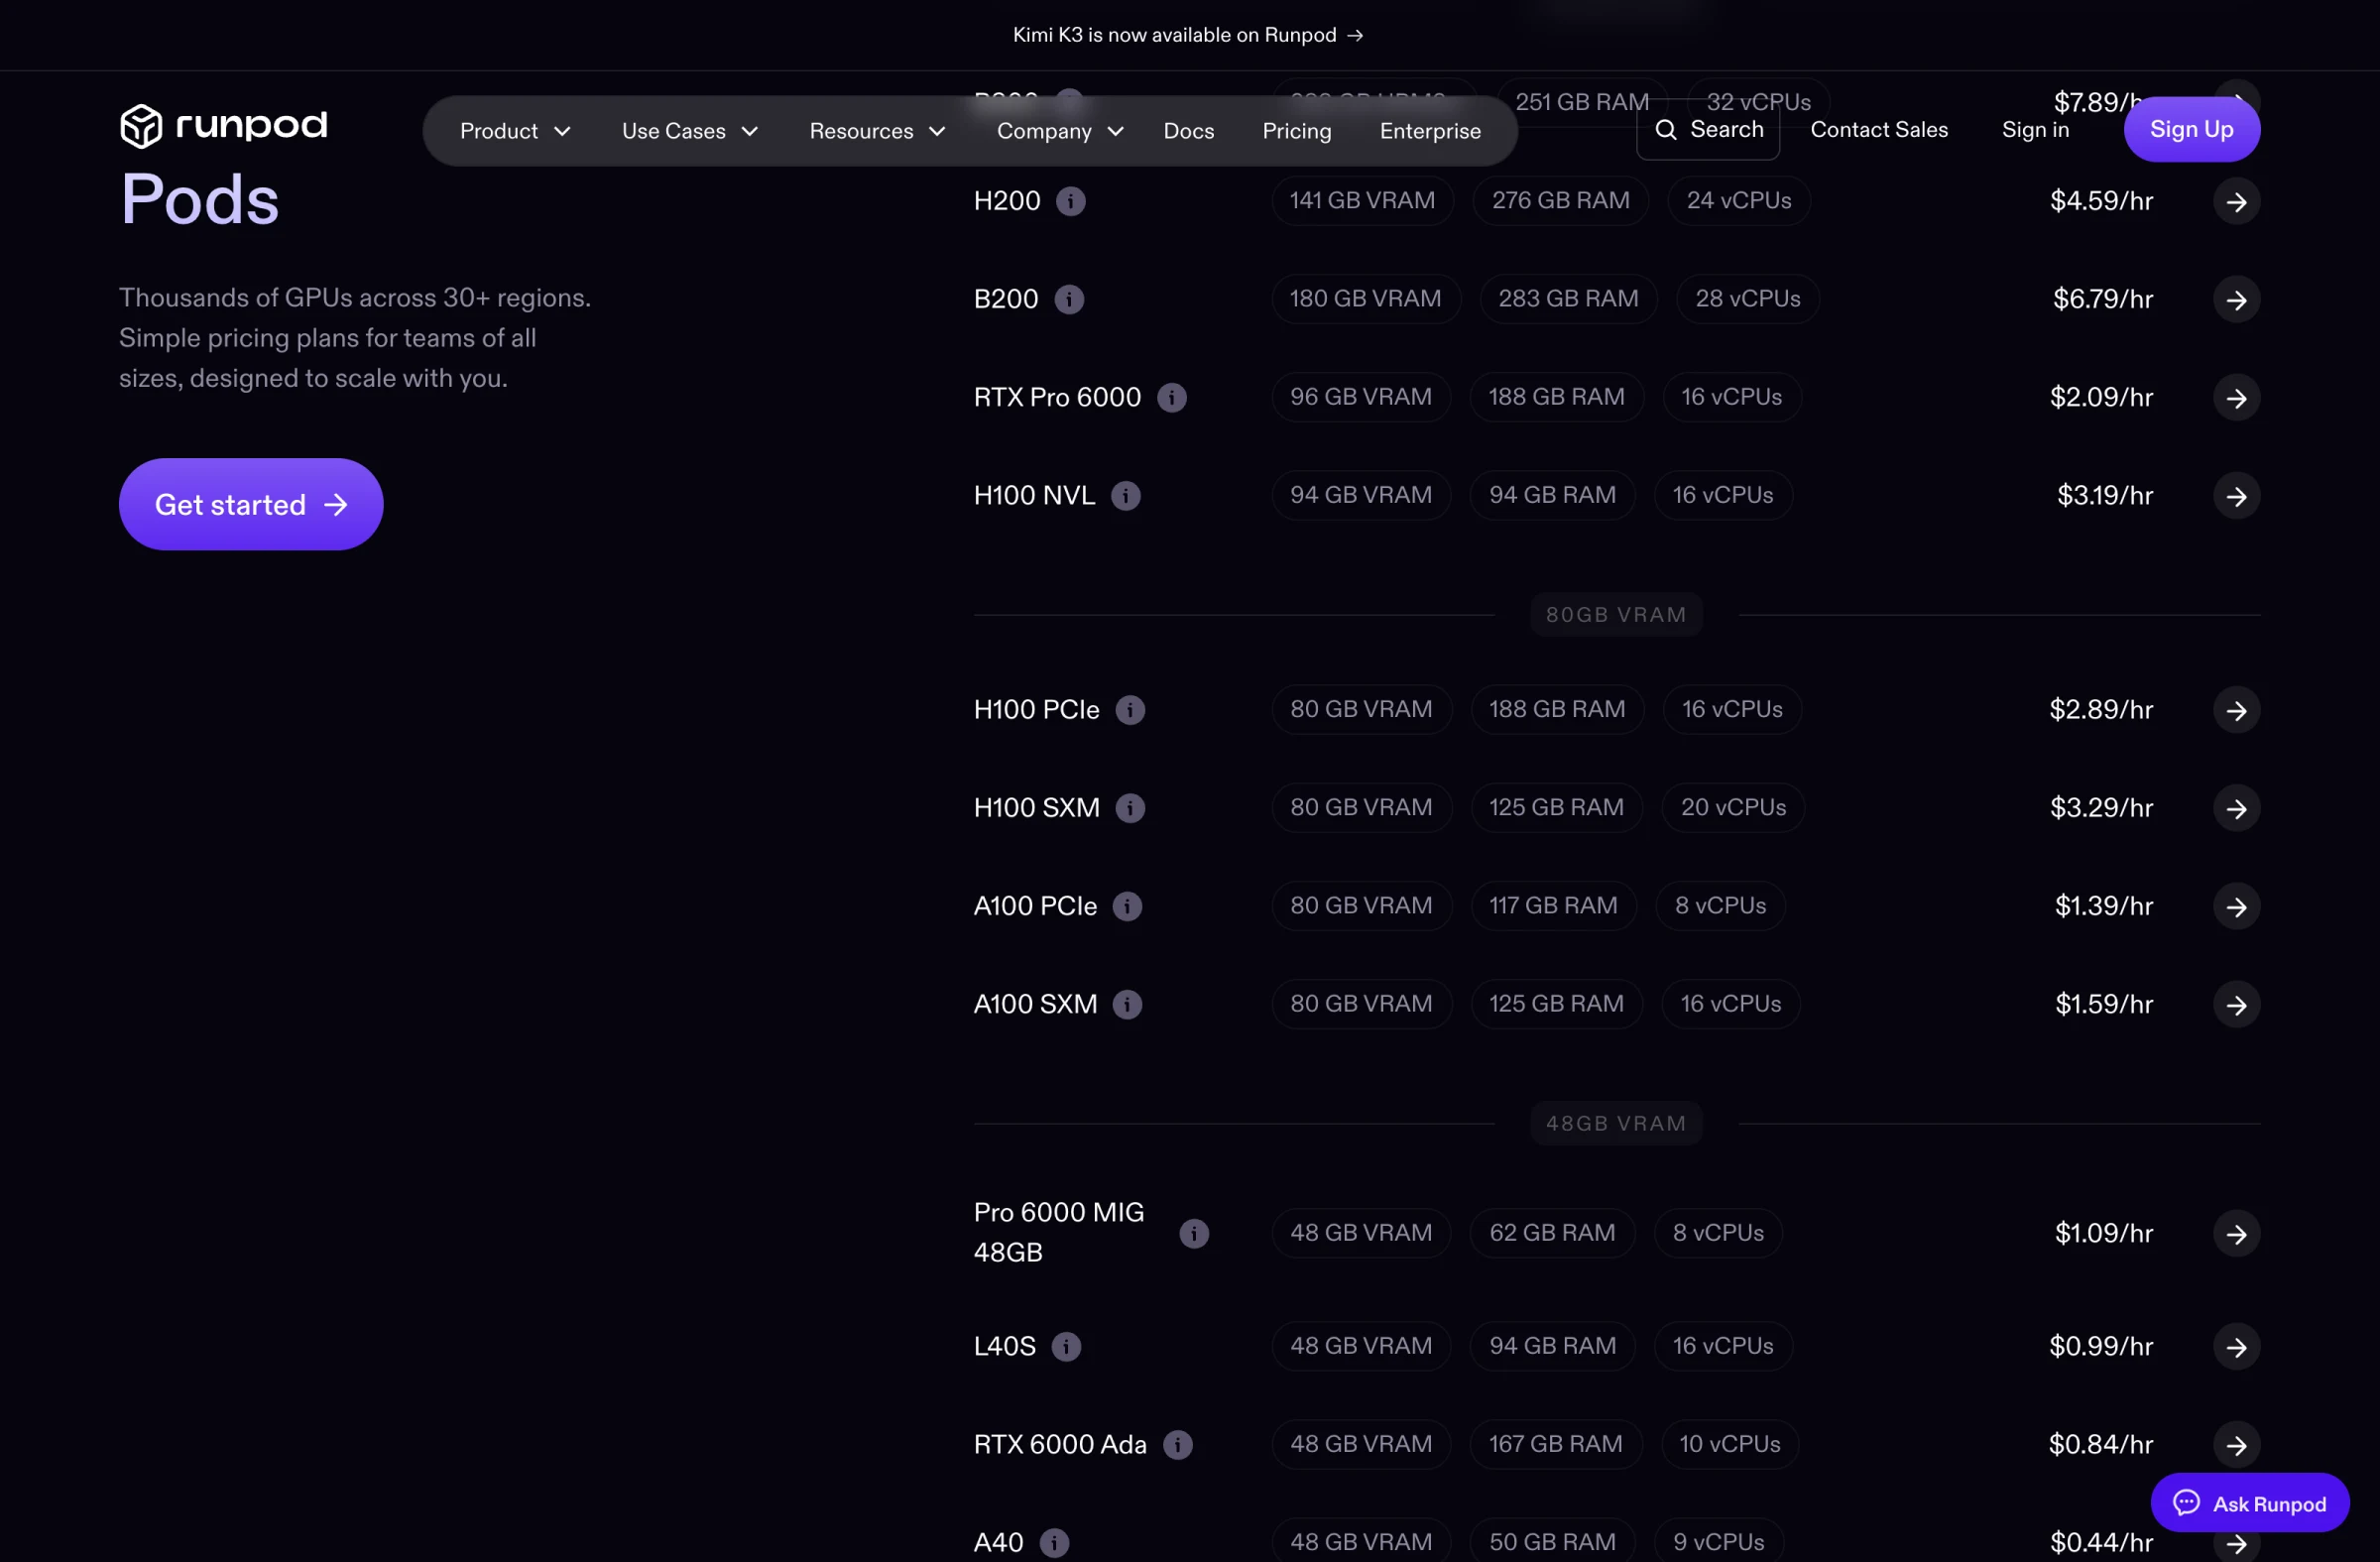The width and height of the screenshot is (2380, 1562).
Task: Click the Sign in link
Action: pos(2034,130)
